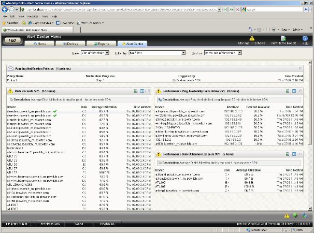Click warning icon on Ping Availability panel

tap(159, 91)
